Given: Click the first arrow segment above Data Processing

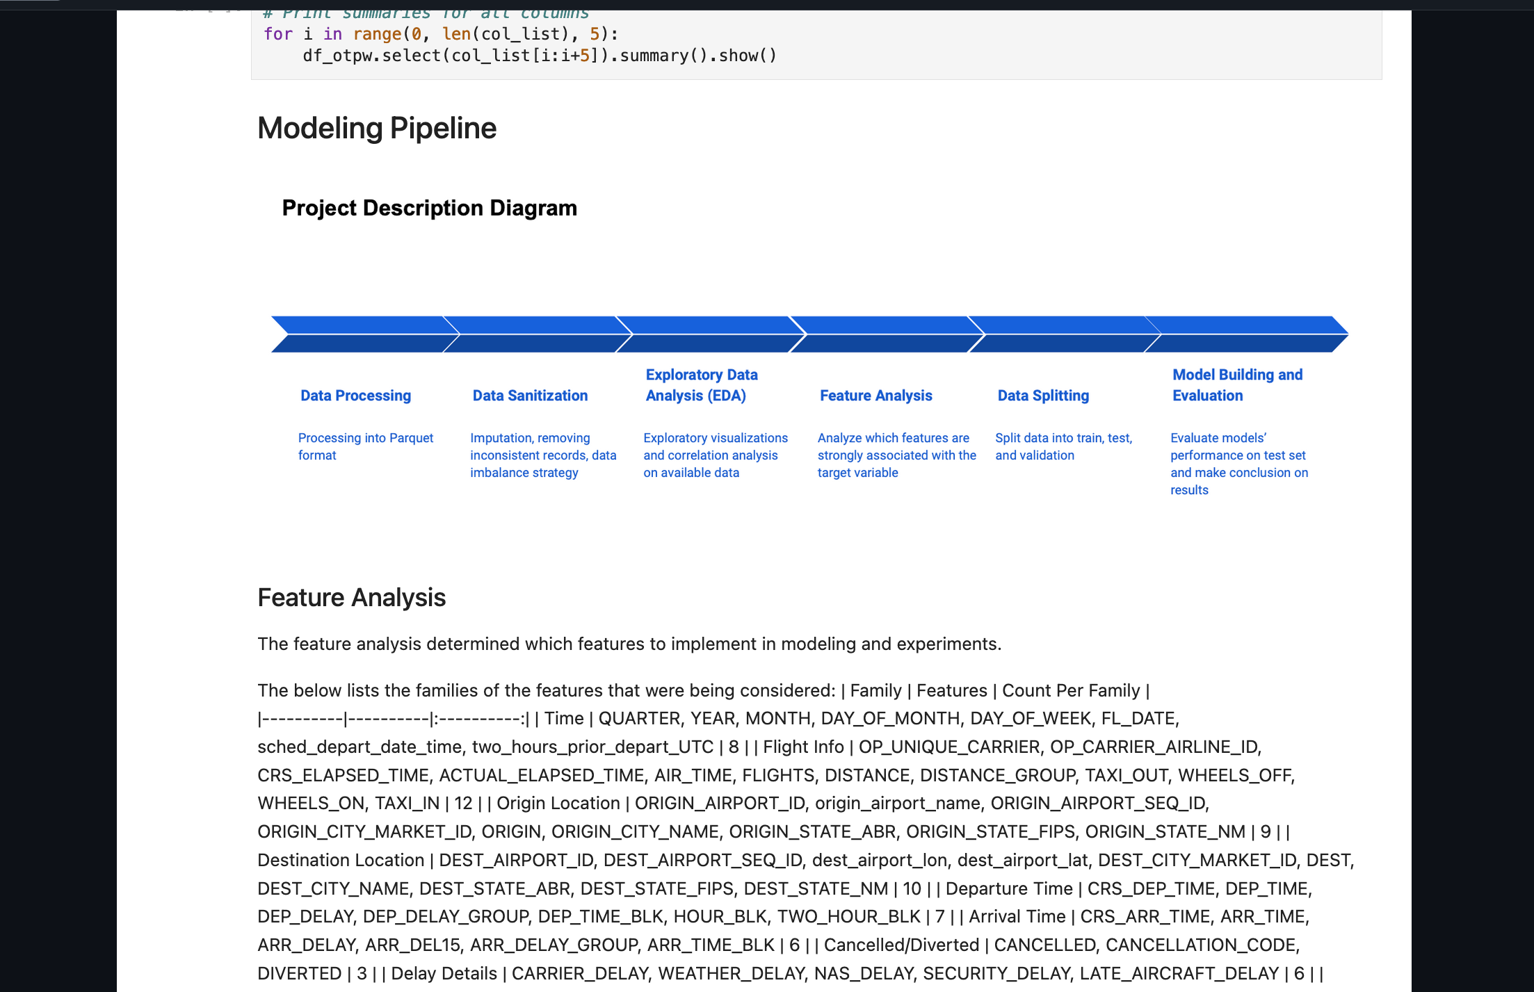Looking at the screenshot, I should click(x=362, y=334).
